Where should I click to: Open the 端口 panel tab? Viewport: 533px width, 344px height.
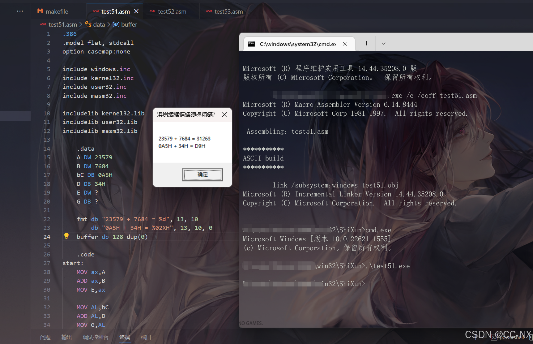click(146, 337)
